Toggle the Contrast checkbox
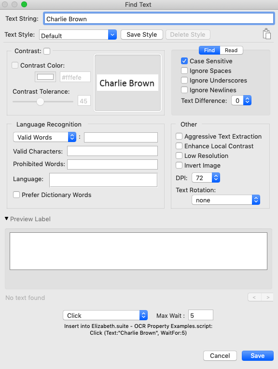This screenshot has width=278, height=369. pos(47,51)
